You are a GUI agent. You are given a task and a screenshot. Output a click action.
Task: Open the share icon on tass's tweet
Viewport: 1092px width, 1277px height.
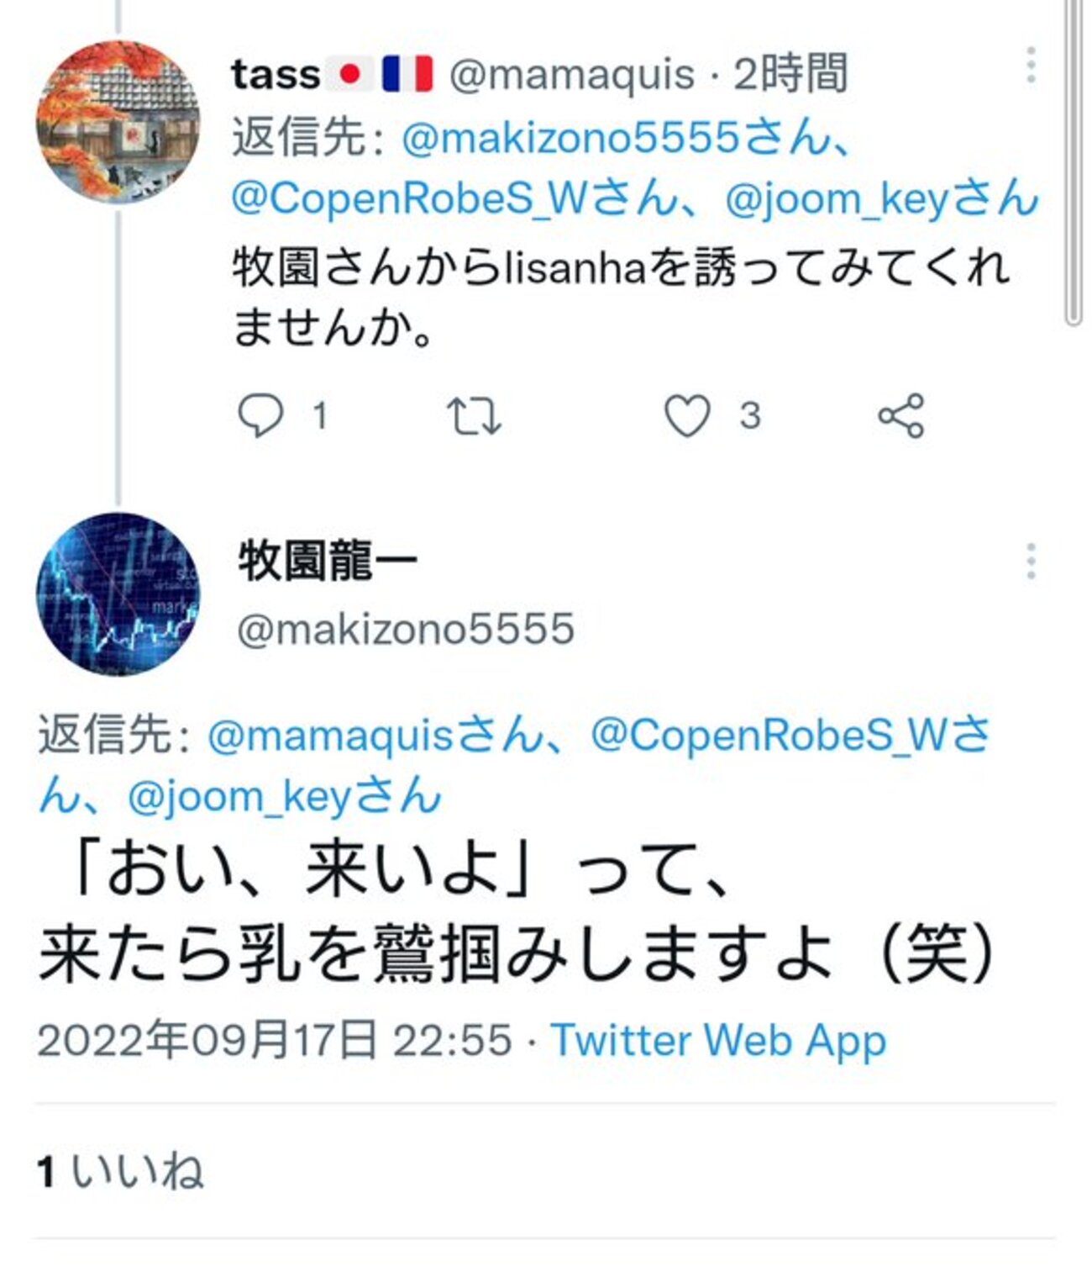[901, 416]
